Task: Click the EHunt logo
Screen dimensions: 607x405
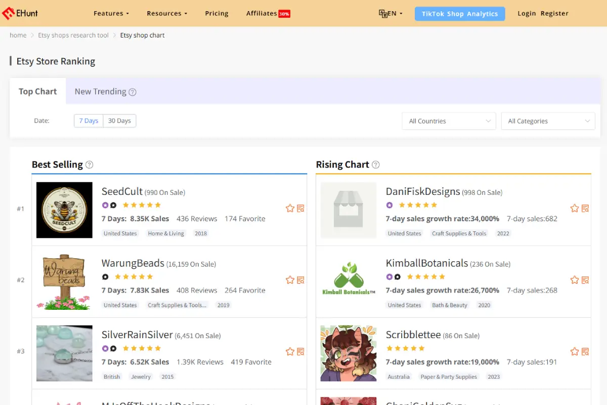Action: coord(20,13)
